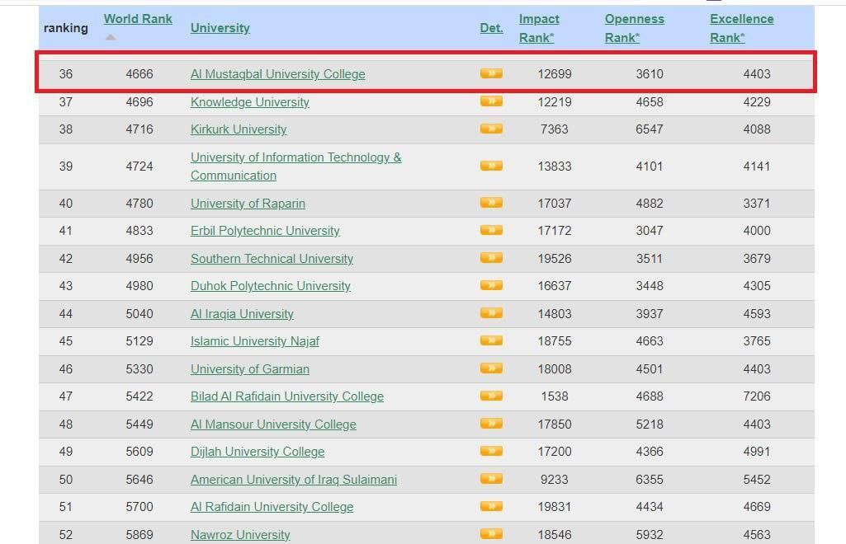
Task: Open Duhok Polytechnic University link
Action: click(271, 287)
